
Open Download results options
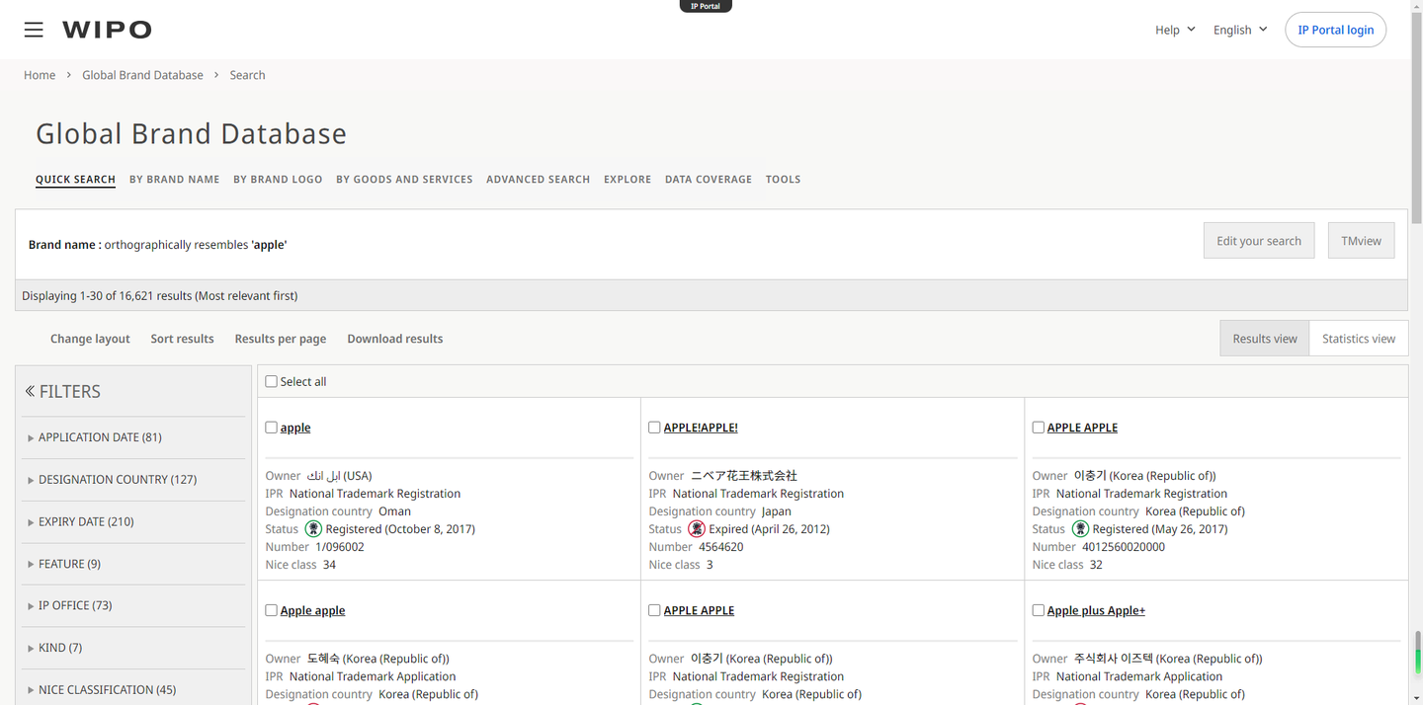coord(395,339)
